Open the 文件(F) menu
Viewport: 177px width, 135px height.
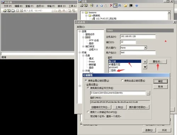(x=8, y=6)
